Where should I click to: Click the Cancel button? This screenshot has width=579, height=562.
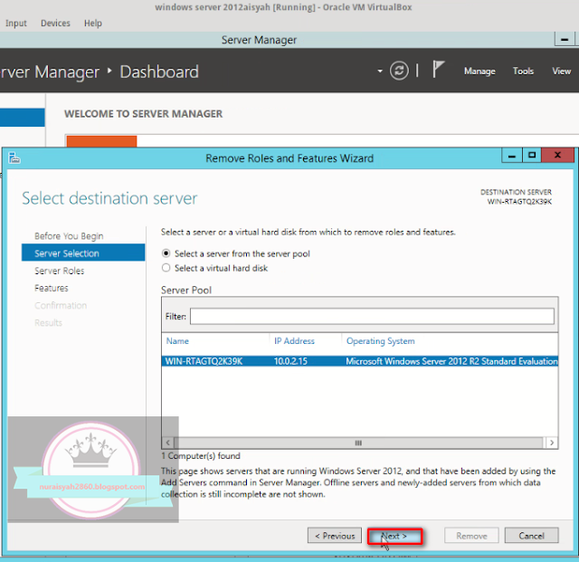click(531, 536)
